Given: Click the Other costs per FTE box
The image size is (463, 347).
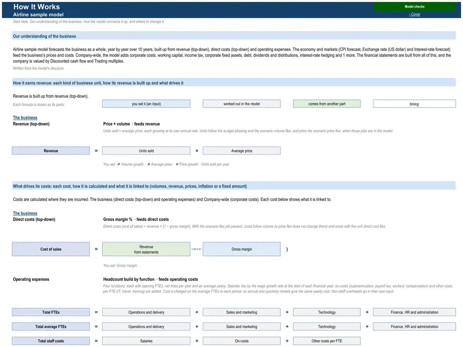Looking at the screenshot, I should (327, 341).
